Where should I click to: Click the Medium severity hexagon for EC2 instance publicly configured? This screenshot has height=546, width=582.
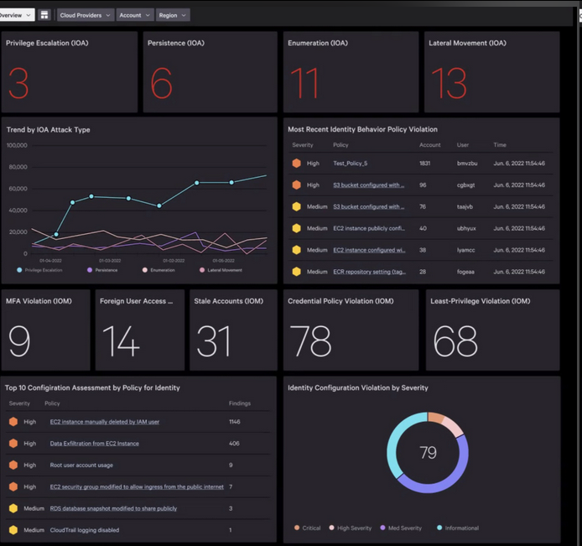296,228
